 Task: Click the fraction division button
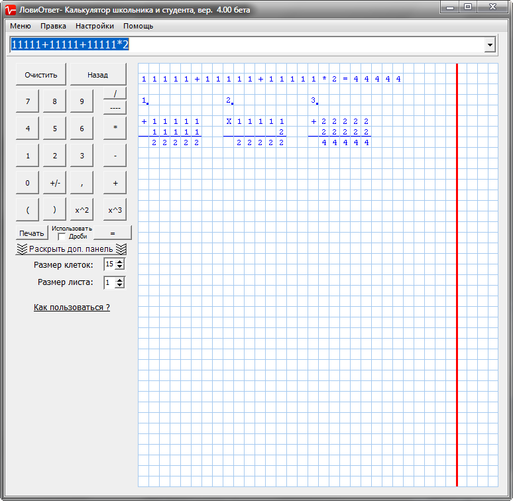click(115, 100)
